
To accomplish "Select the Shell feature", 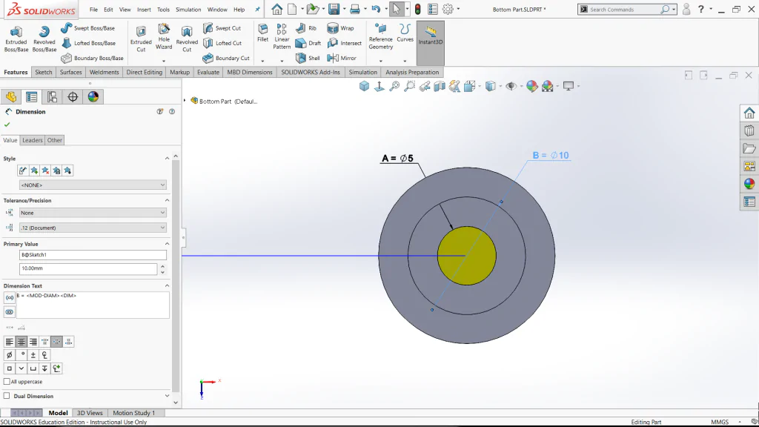I will [308, 58].
